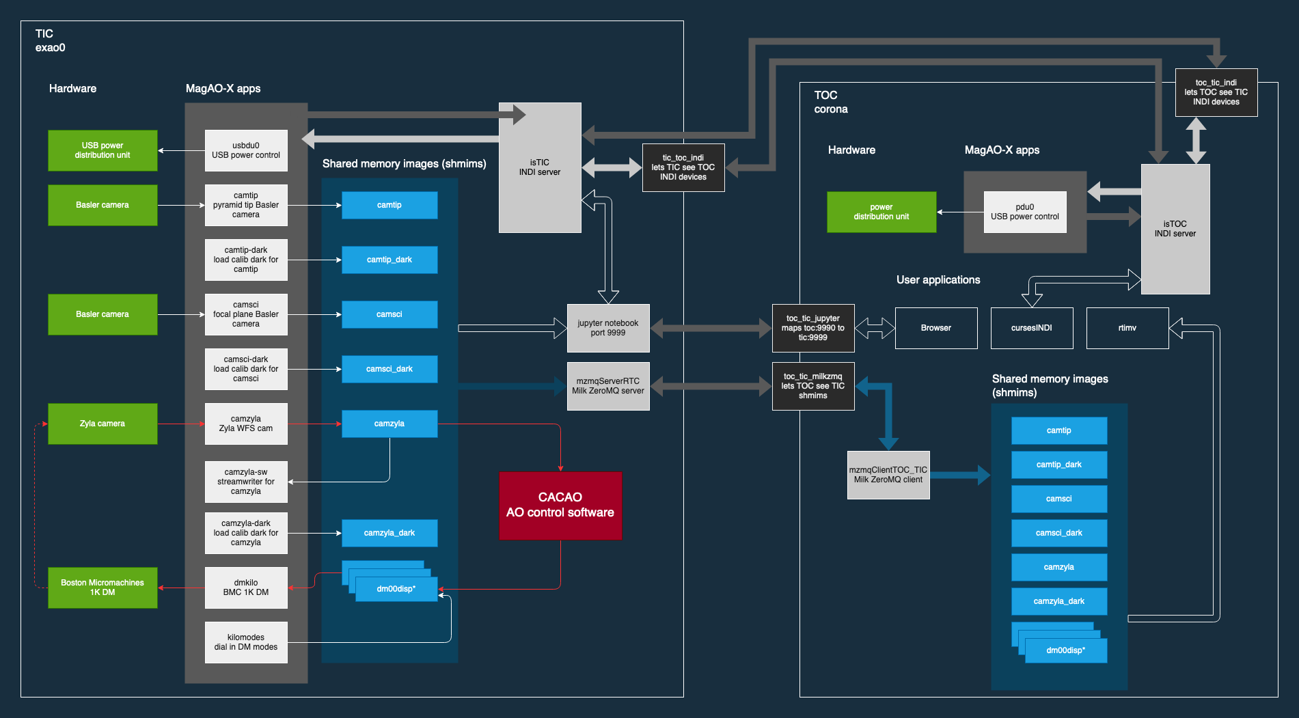Select the rtimv user application box
1299x718 pixels.
click(x=1127, y=328)
